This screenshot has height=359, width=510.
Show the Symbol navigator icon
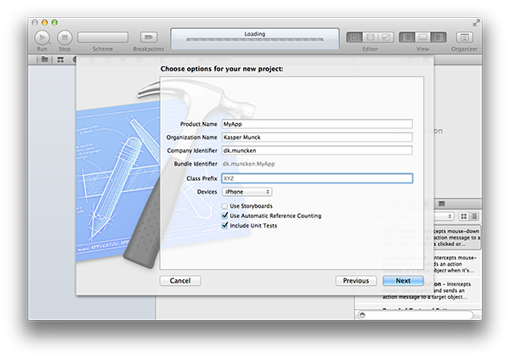tap(60, 59)
